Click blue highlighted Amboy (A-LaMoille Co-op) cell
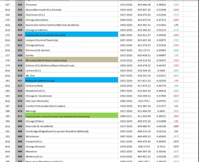This screenshot has height=162, width=199. click(x=71, y=80)
